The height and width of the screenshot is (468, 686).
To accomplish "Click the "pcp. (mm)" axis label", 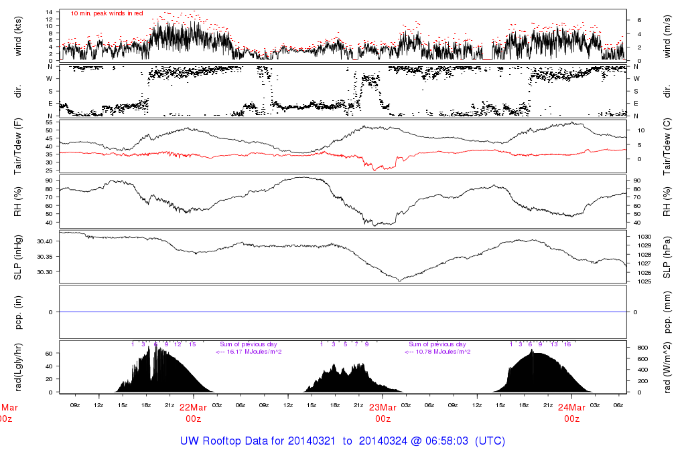I will (667, 312).
